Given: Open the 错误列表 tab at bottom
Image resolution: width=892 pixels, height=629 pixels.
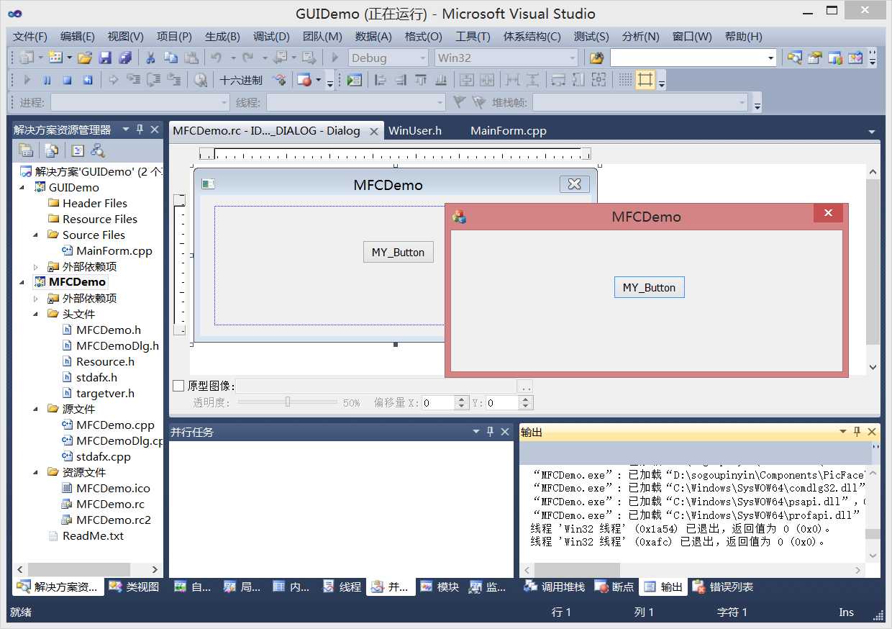Looking at the screenshot, I should coord(724,587).
